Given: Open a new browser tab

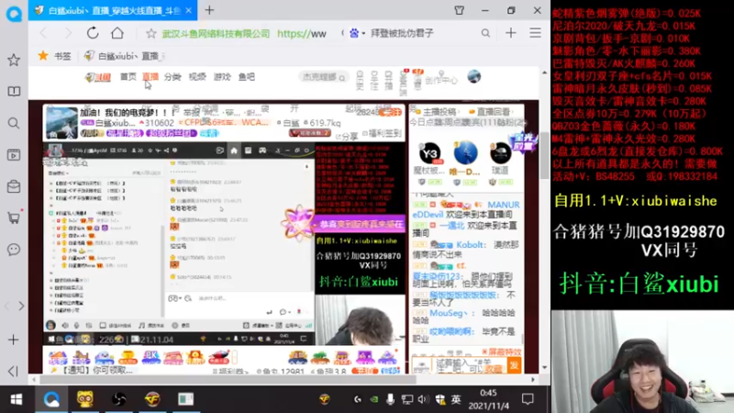Looking at the screenshot, I should click(x=209, y=10).
